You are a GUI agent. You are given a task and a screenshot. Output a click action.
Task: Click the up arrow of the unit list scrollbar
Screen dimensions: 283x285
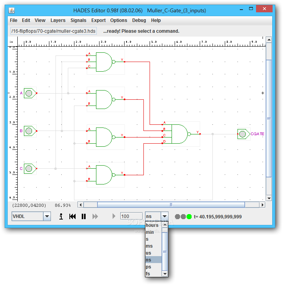(165, 225)
